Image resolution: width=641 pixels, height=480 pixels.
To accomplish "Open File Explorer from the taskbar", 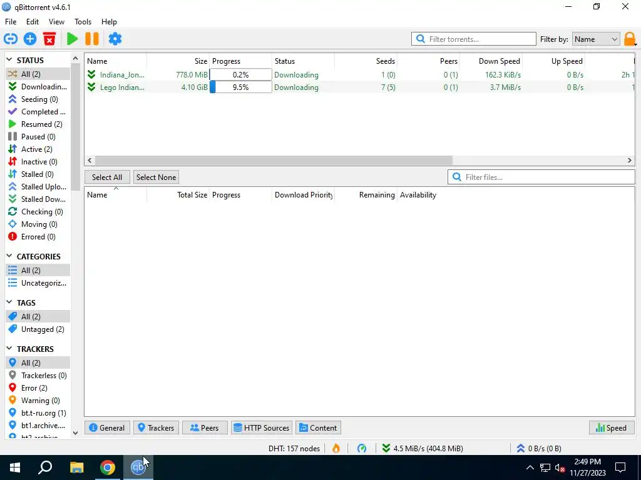I will coord(76,467).
